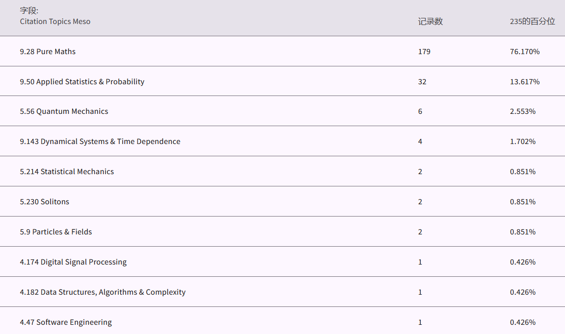Choose "9.143 Dynamical Systems & Time Dependence"
The height and width of the screenshot is (334, 565).
[x=100, y=141]
